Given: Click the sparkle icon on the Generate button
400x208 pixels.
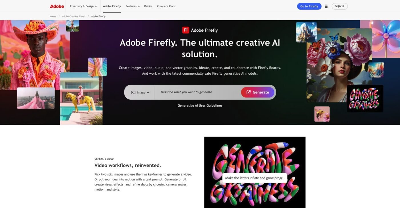Looking at the screenshot, I should coord(249,92).
